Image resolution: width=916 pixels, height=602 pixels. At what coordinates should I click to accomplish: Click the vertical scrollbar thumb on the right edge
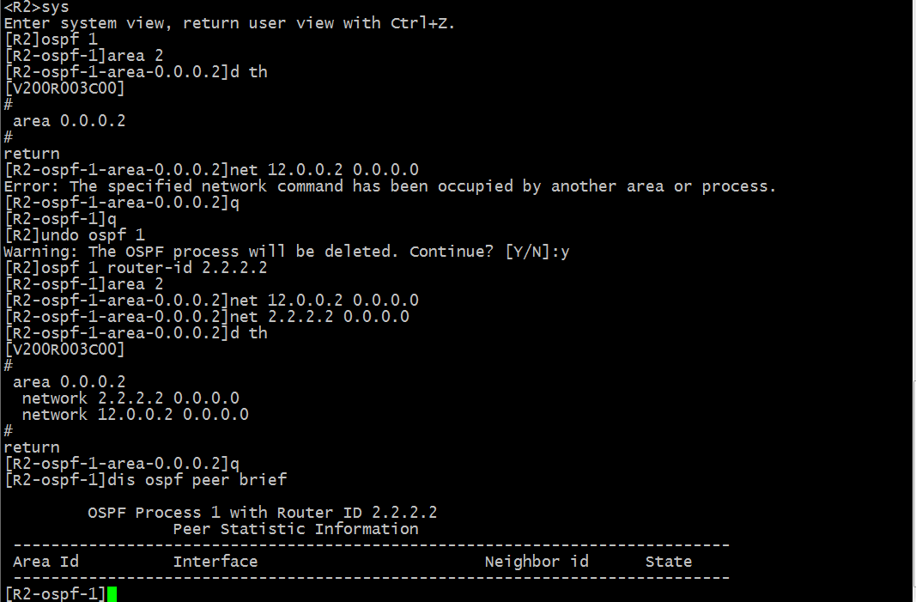pos(913,491)
